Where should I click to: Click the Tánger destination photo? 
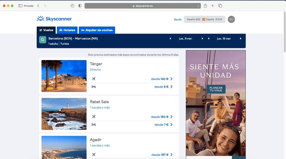[64, 76]
